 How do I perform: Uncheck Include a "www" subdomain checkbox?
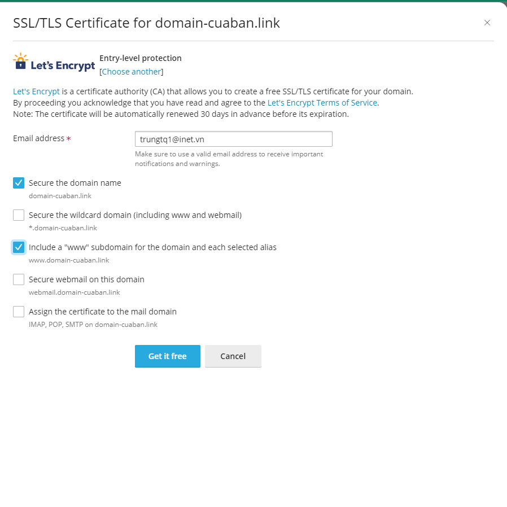tap(19, 247)
